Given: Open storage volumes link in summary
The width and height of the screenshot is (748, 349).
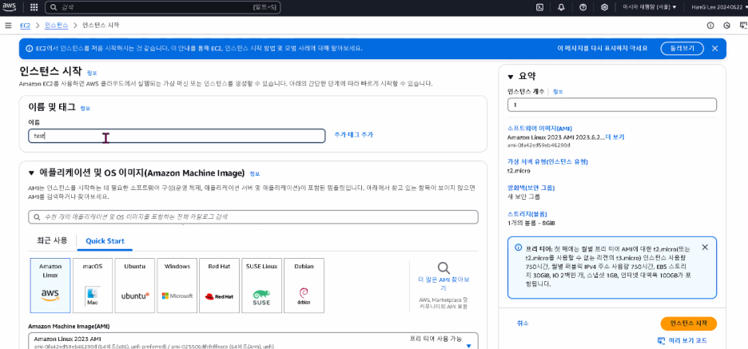Looking at the screenshot, I should 527,213.
